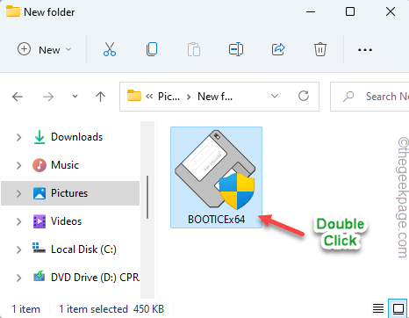Select Pictures in navigation pane
The image size is (409, 318).
pos(69,193)
